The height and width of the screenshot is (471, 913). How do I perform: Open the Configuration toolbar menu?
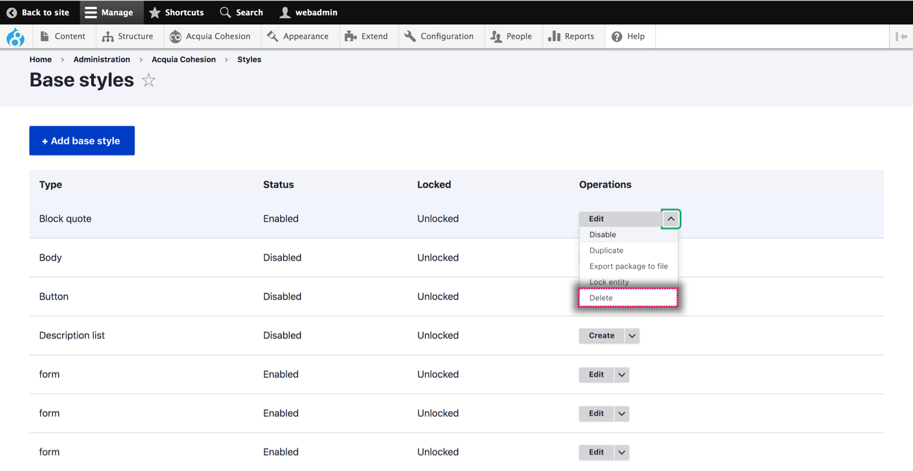tap(440, 36)
